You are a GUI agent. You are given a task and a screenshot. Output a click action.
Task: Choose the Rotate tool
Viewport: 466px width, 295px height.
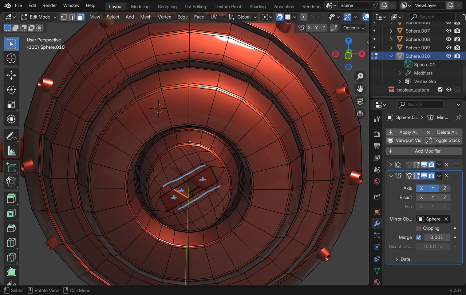coord(11,90)
